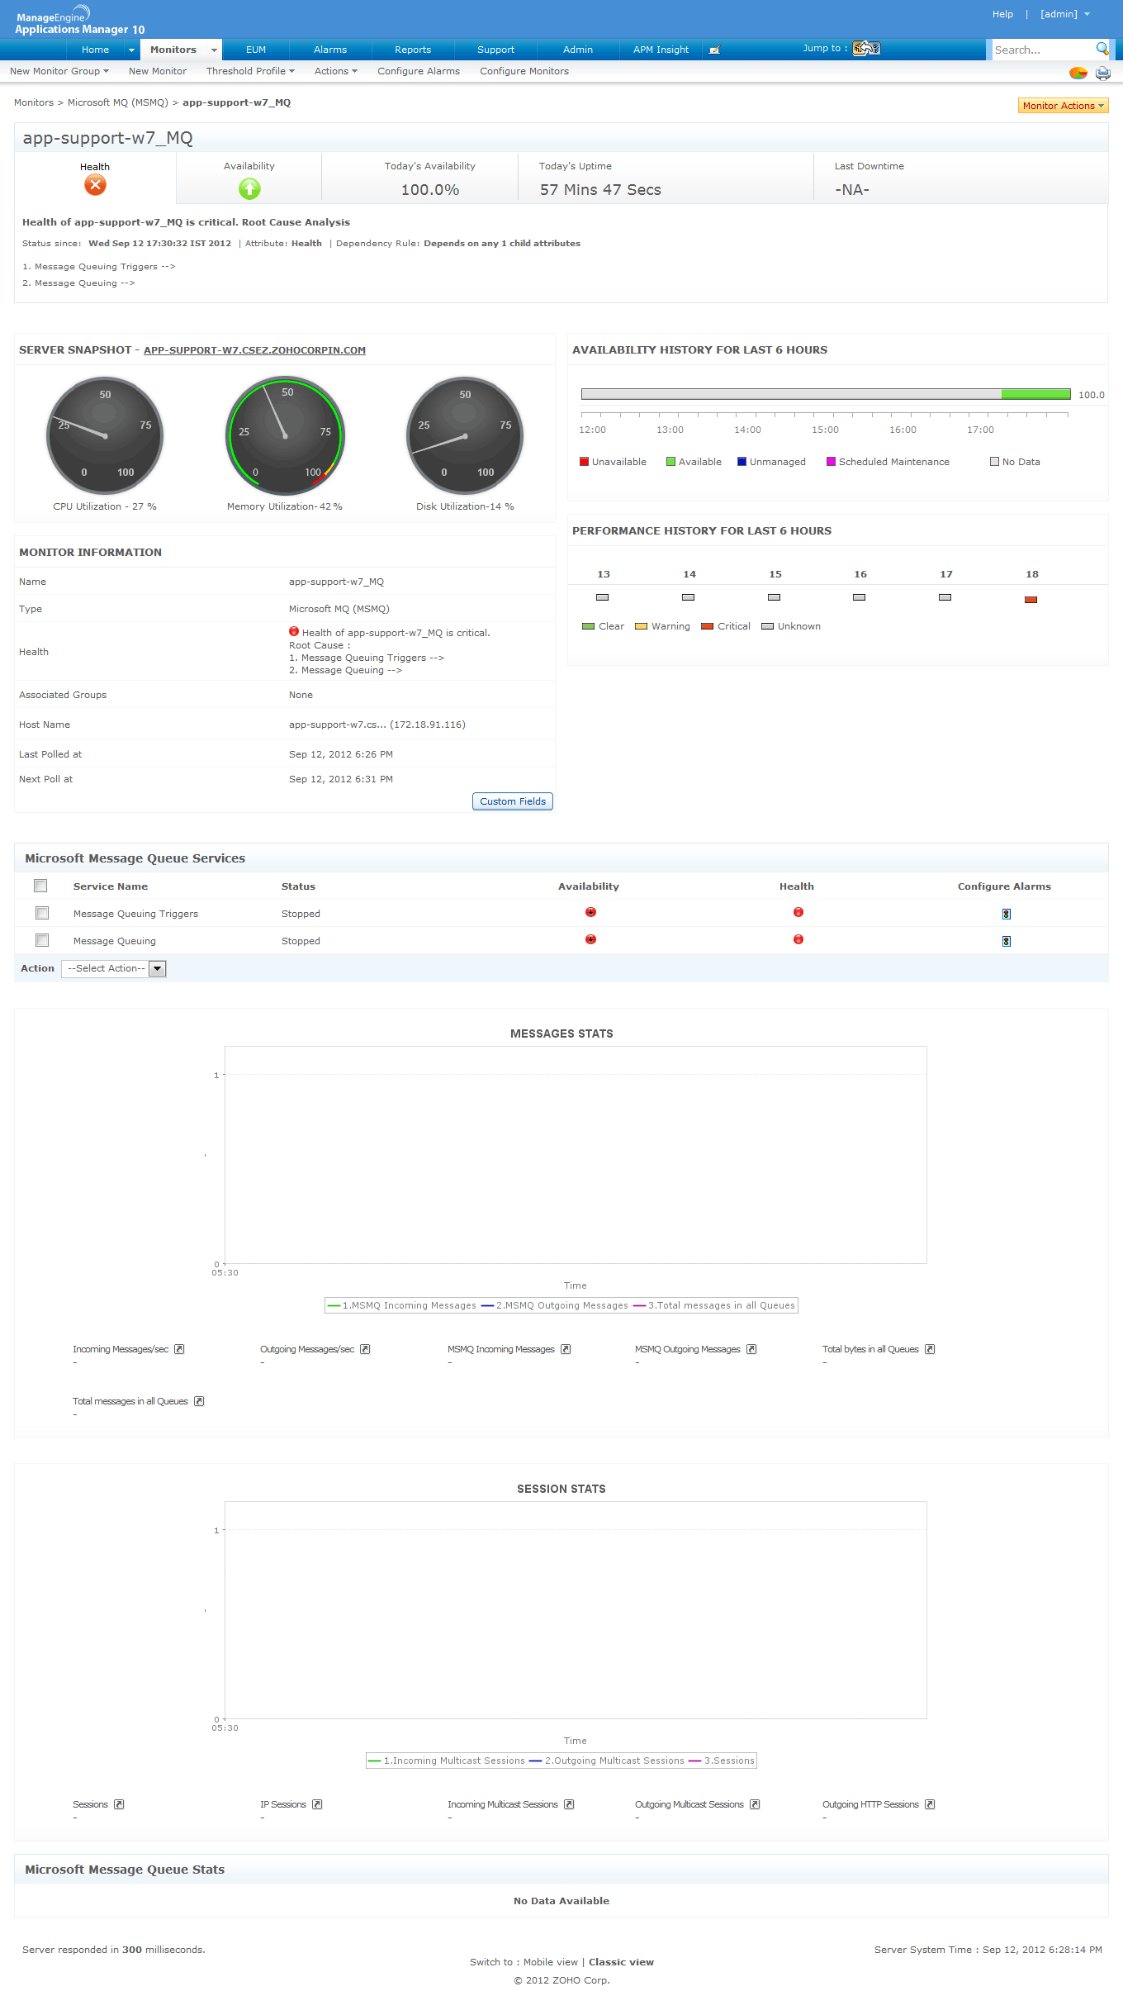Click Health icon for Message Queuing Triggers
Viewport: 1123px width, 1991px height.
pos(798,912)
